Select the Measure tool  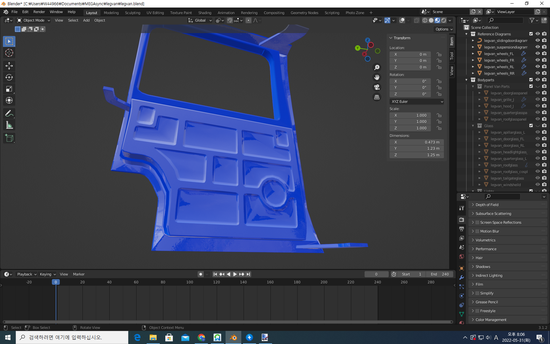9,125
